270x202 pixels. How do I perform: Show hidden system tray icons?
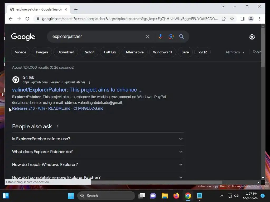click(222, 196)
